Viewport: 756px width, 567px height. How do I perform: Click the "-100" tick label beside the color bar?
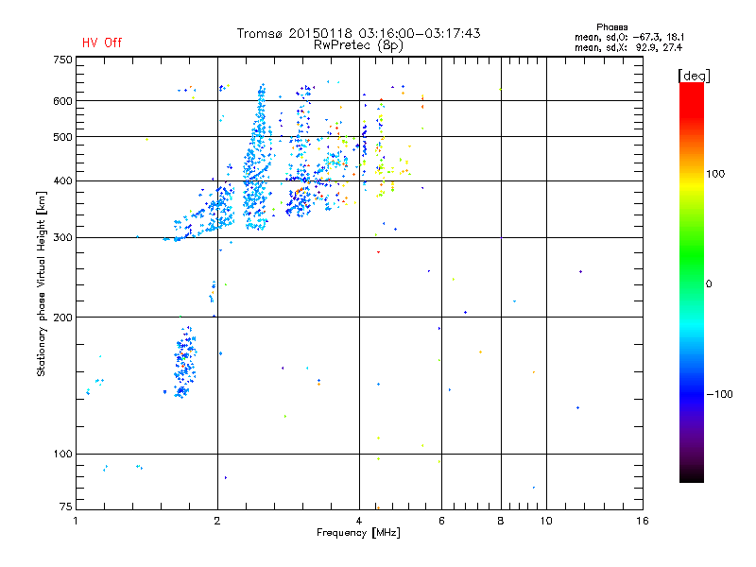click(720, 394)
